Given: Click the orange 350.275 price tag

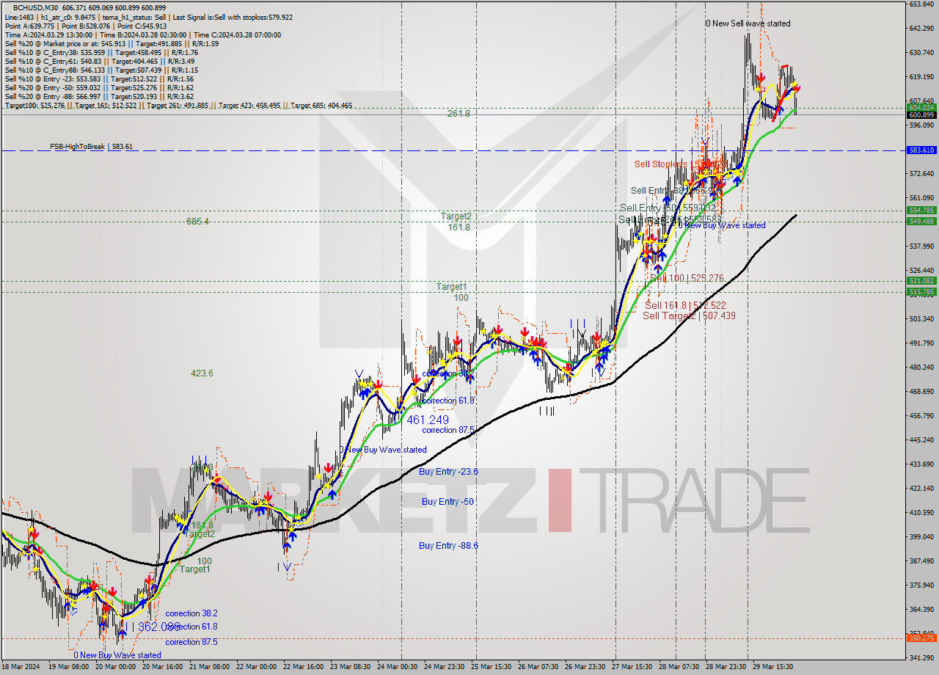Looking at the screenshot, I should [x=921, y=638].
